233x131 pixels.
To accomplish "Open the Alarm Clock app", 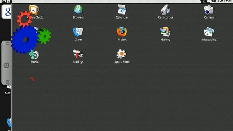I will (x=34, y=10).
